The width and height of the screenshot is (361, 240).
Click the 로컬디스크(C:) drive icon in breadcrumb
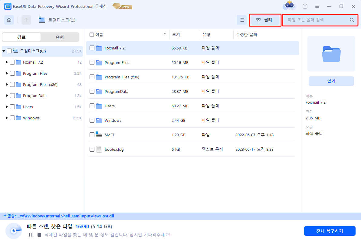(x=42, y=20)
